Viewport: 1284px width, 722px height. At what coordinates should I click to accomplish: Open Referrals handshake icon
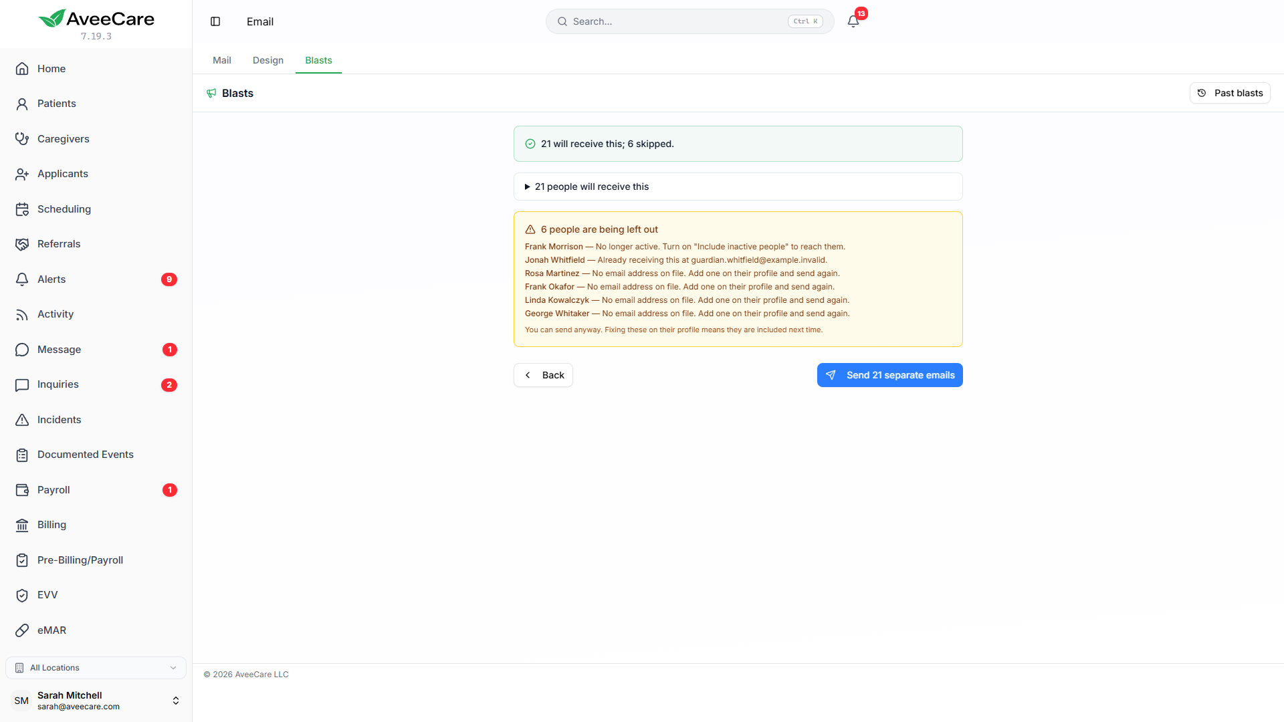coord(22,244)
